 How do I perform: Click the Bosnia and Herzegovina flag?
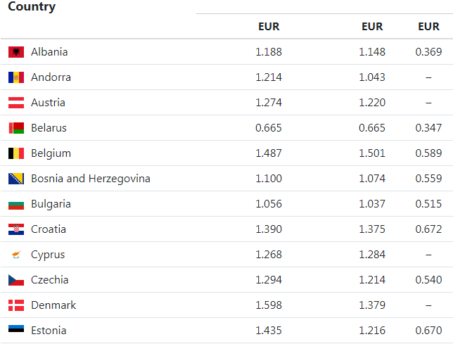(16, 179)
